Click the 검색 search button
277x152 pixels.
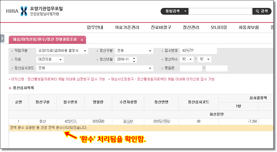[262, 11]
